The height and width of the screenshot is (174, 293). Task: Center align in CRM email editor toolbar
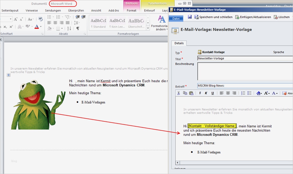(x=228, y=93)
